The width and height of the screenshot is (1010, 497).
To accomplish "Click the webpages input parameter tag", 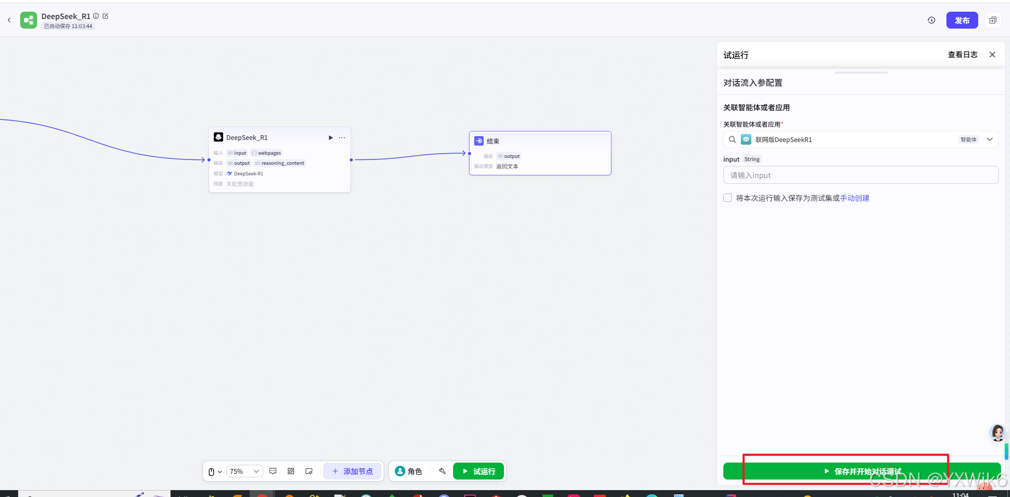I will (267, 153).
